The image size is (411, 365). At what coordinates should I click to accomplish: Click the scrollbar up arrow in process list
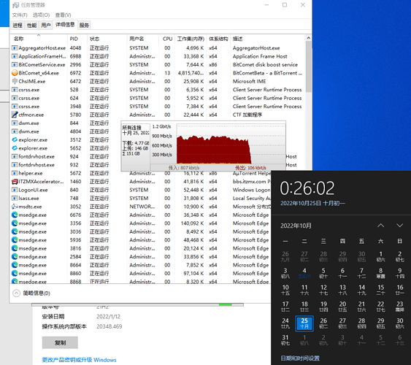(x=309, y=38)
